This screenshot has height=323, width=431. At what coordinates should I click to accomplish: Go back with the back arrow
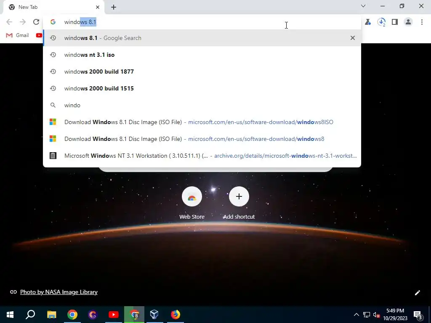(x=9, y=22)
